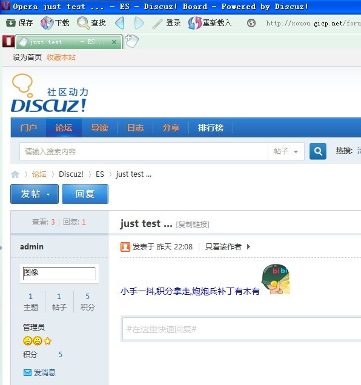
Task: Focus the quick reply box
Action: coord(242,329)
